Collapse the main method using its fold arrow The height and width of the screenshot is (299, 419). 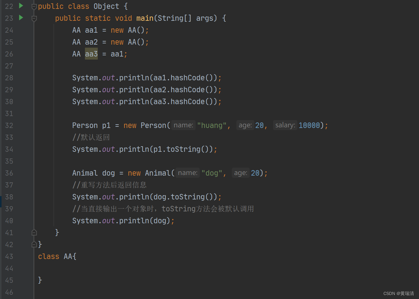point(34,18)
